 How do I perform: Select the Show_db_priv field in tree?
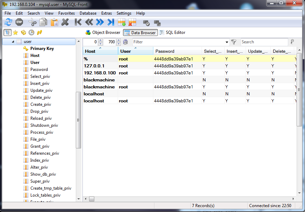[43, 174]
